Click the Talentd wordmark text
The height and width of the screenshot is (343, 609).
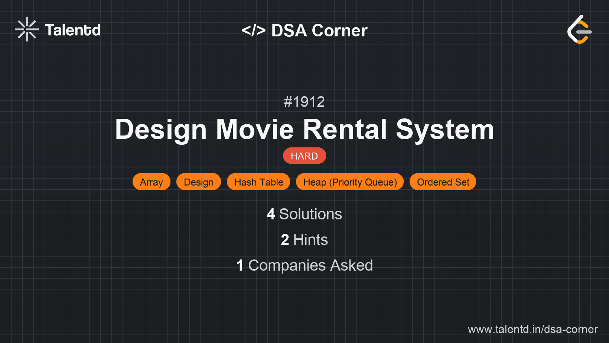(x=73, y=30)
